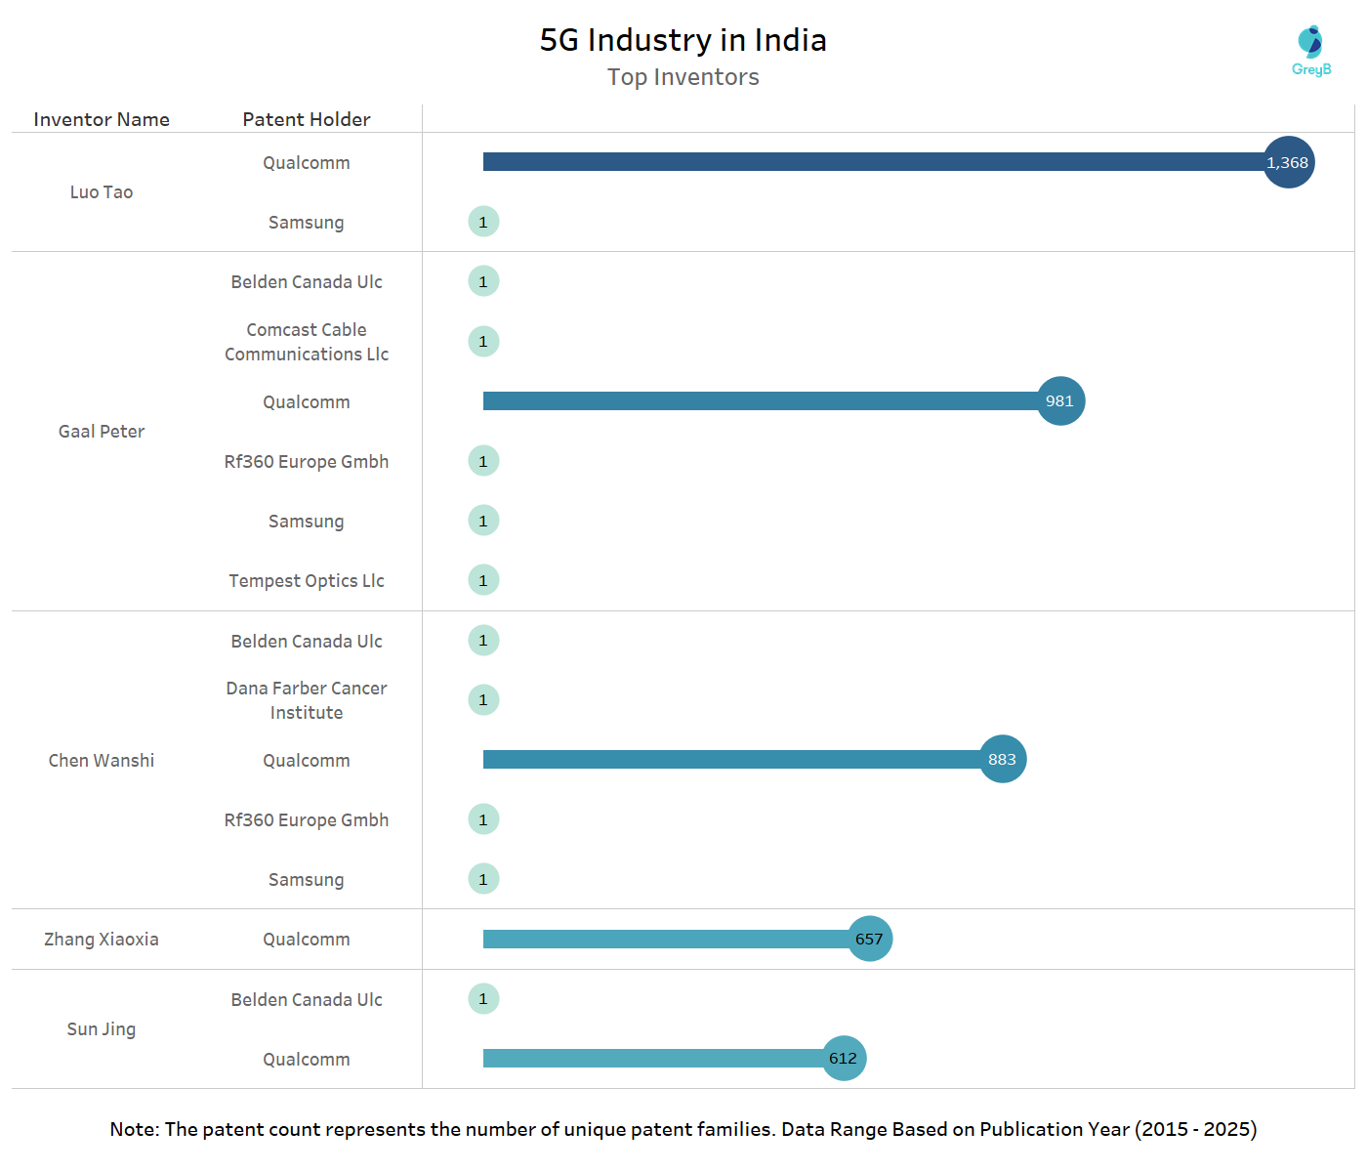
Task: Select the Luo Tao inventor label
Action: [102, 192]
